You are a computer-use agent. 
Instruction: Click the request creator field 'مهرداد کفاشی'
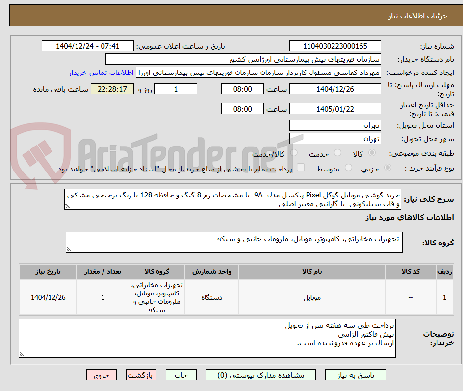[x=258, y=73]
